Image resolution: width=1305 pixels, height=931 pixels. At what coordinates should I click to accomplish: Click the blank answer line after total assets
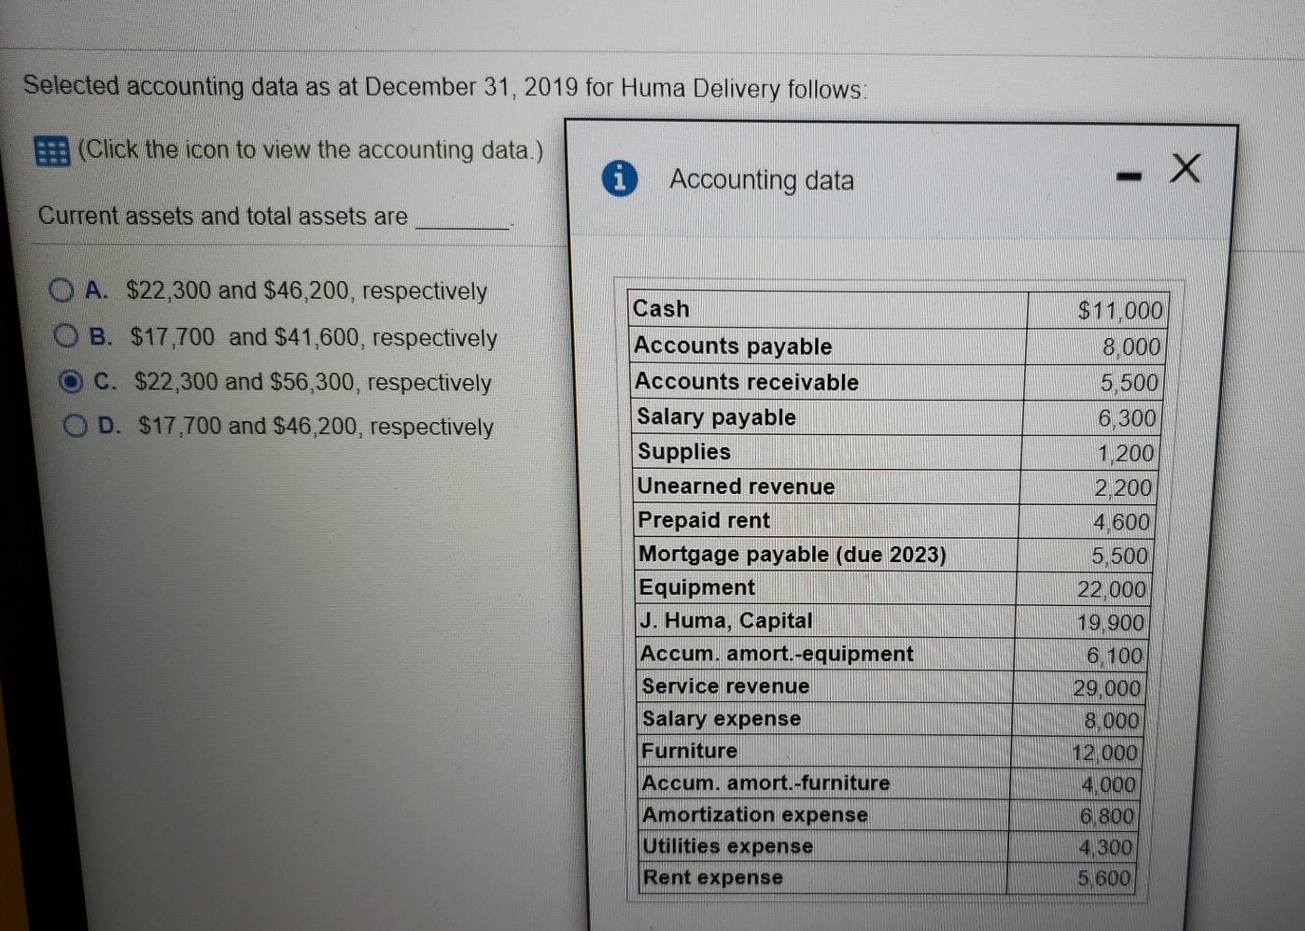(x=466, y=220)
